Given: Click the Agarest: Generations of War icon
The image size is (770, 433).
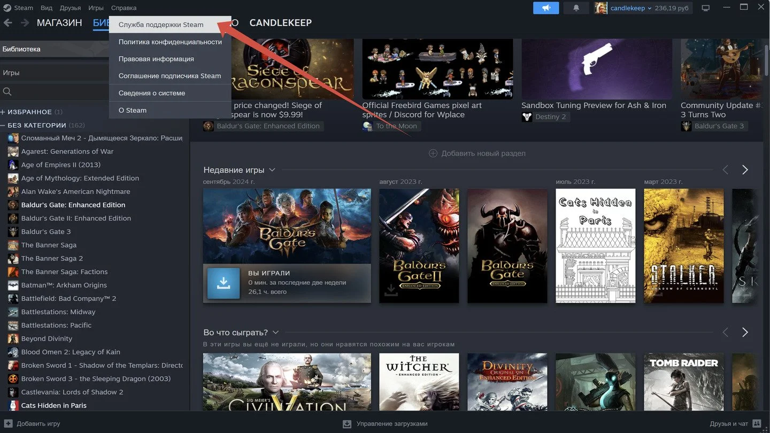Looking at the screenshot, I should pyautogui.click(x=13, y=151).
